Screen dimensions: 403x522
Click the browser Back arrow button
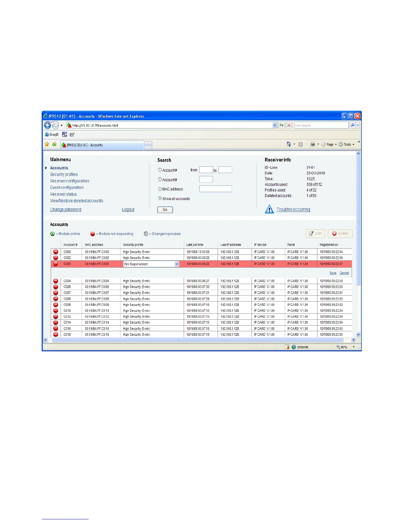pyautogui.click(x=48, y=125)
